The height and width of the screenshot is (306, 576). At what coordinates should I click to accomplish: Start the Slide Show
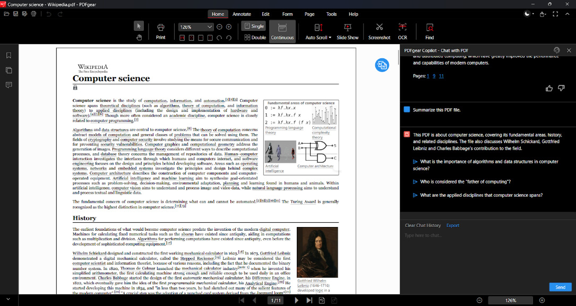pos(348,31)
